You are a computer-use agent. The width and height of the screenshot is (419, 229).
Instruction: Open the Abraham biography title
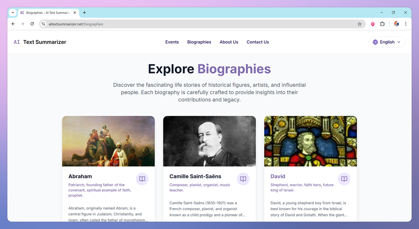coord(80,176)
